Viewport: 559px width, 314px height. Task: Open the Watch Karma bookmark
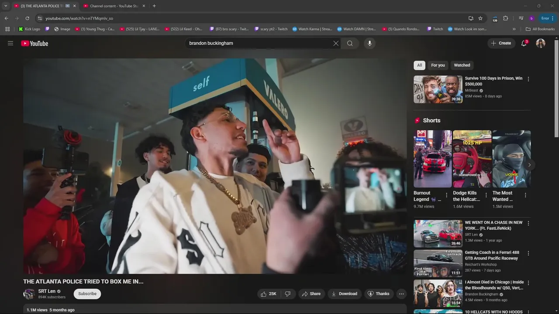[x=312, y=29]
